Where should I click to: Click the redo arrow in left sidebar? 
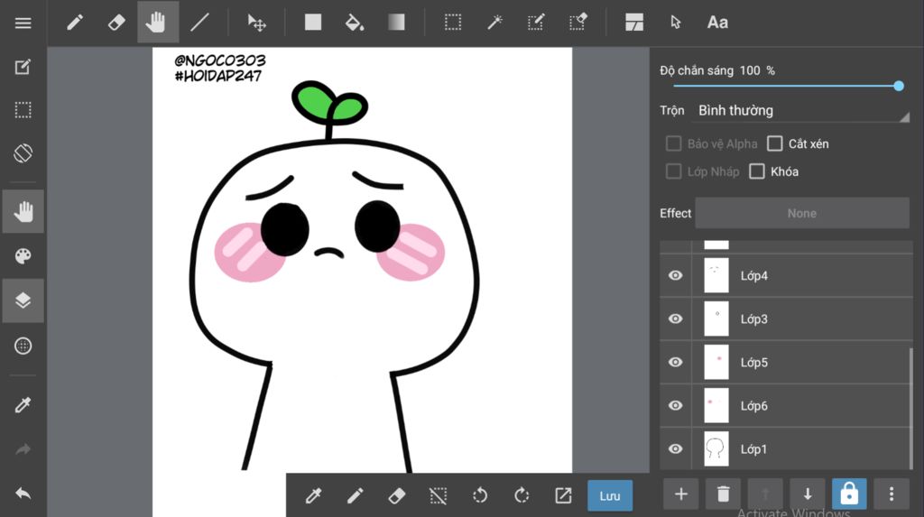[23, 449]
